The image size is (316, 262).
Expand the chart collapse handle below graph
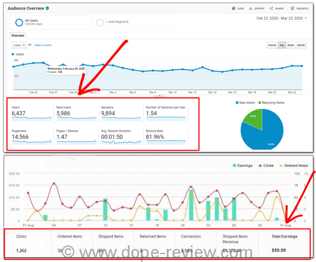pos(159,95)
